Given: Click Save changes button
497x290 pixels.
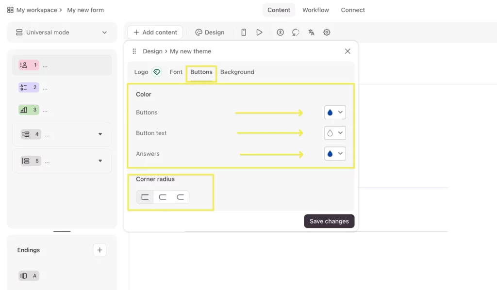Looking at the screenshot, I should point(329,221).
